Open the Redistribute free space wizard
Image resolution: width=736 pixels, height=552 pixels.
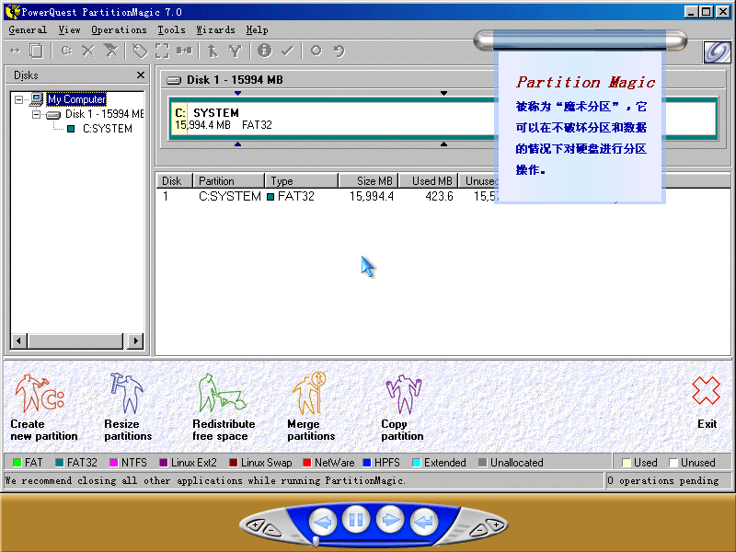coord(224,407)
